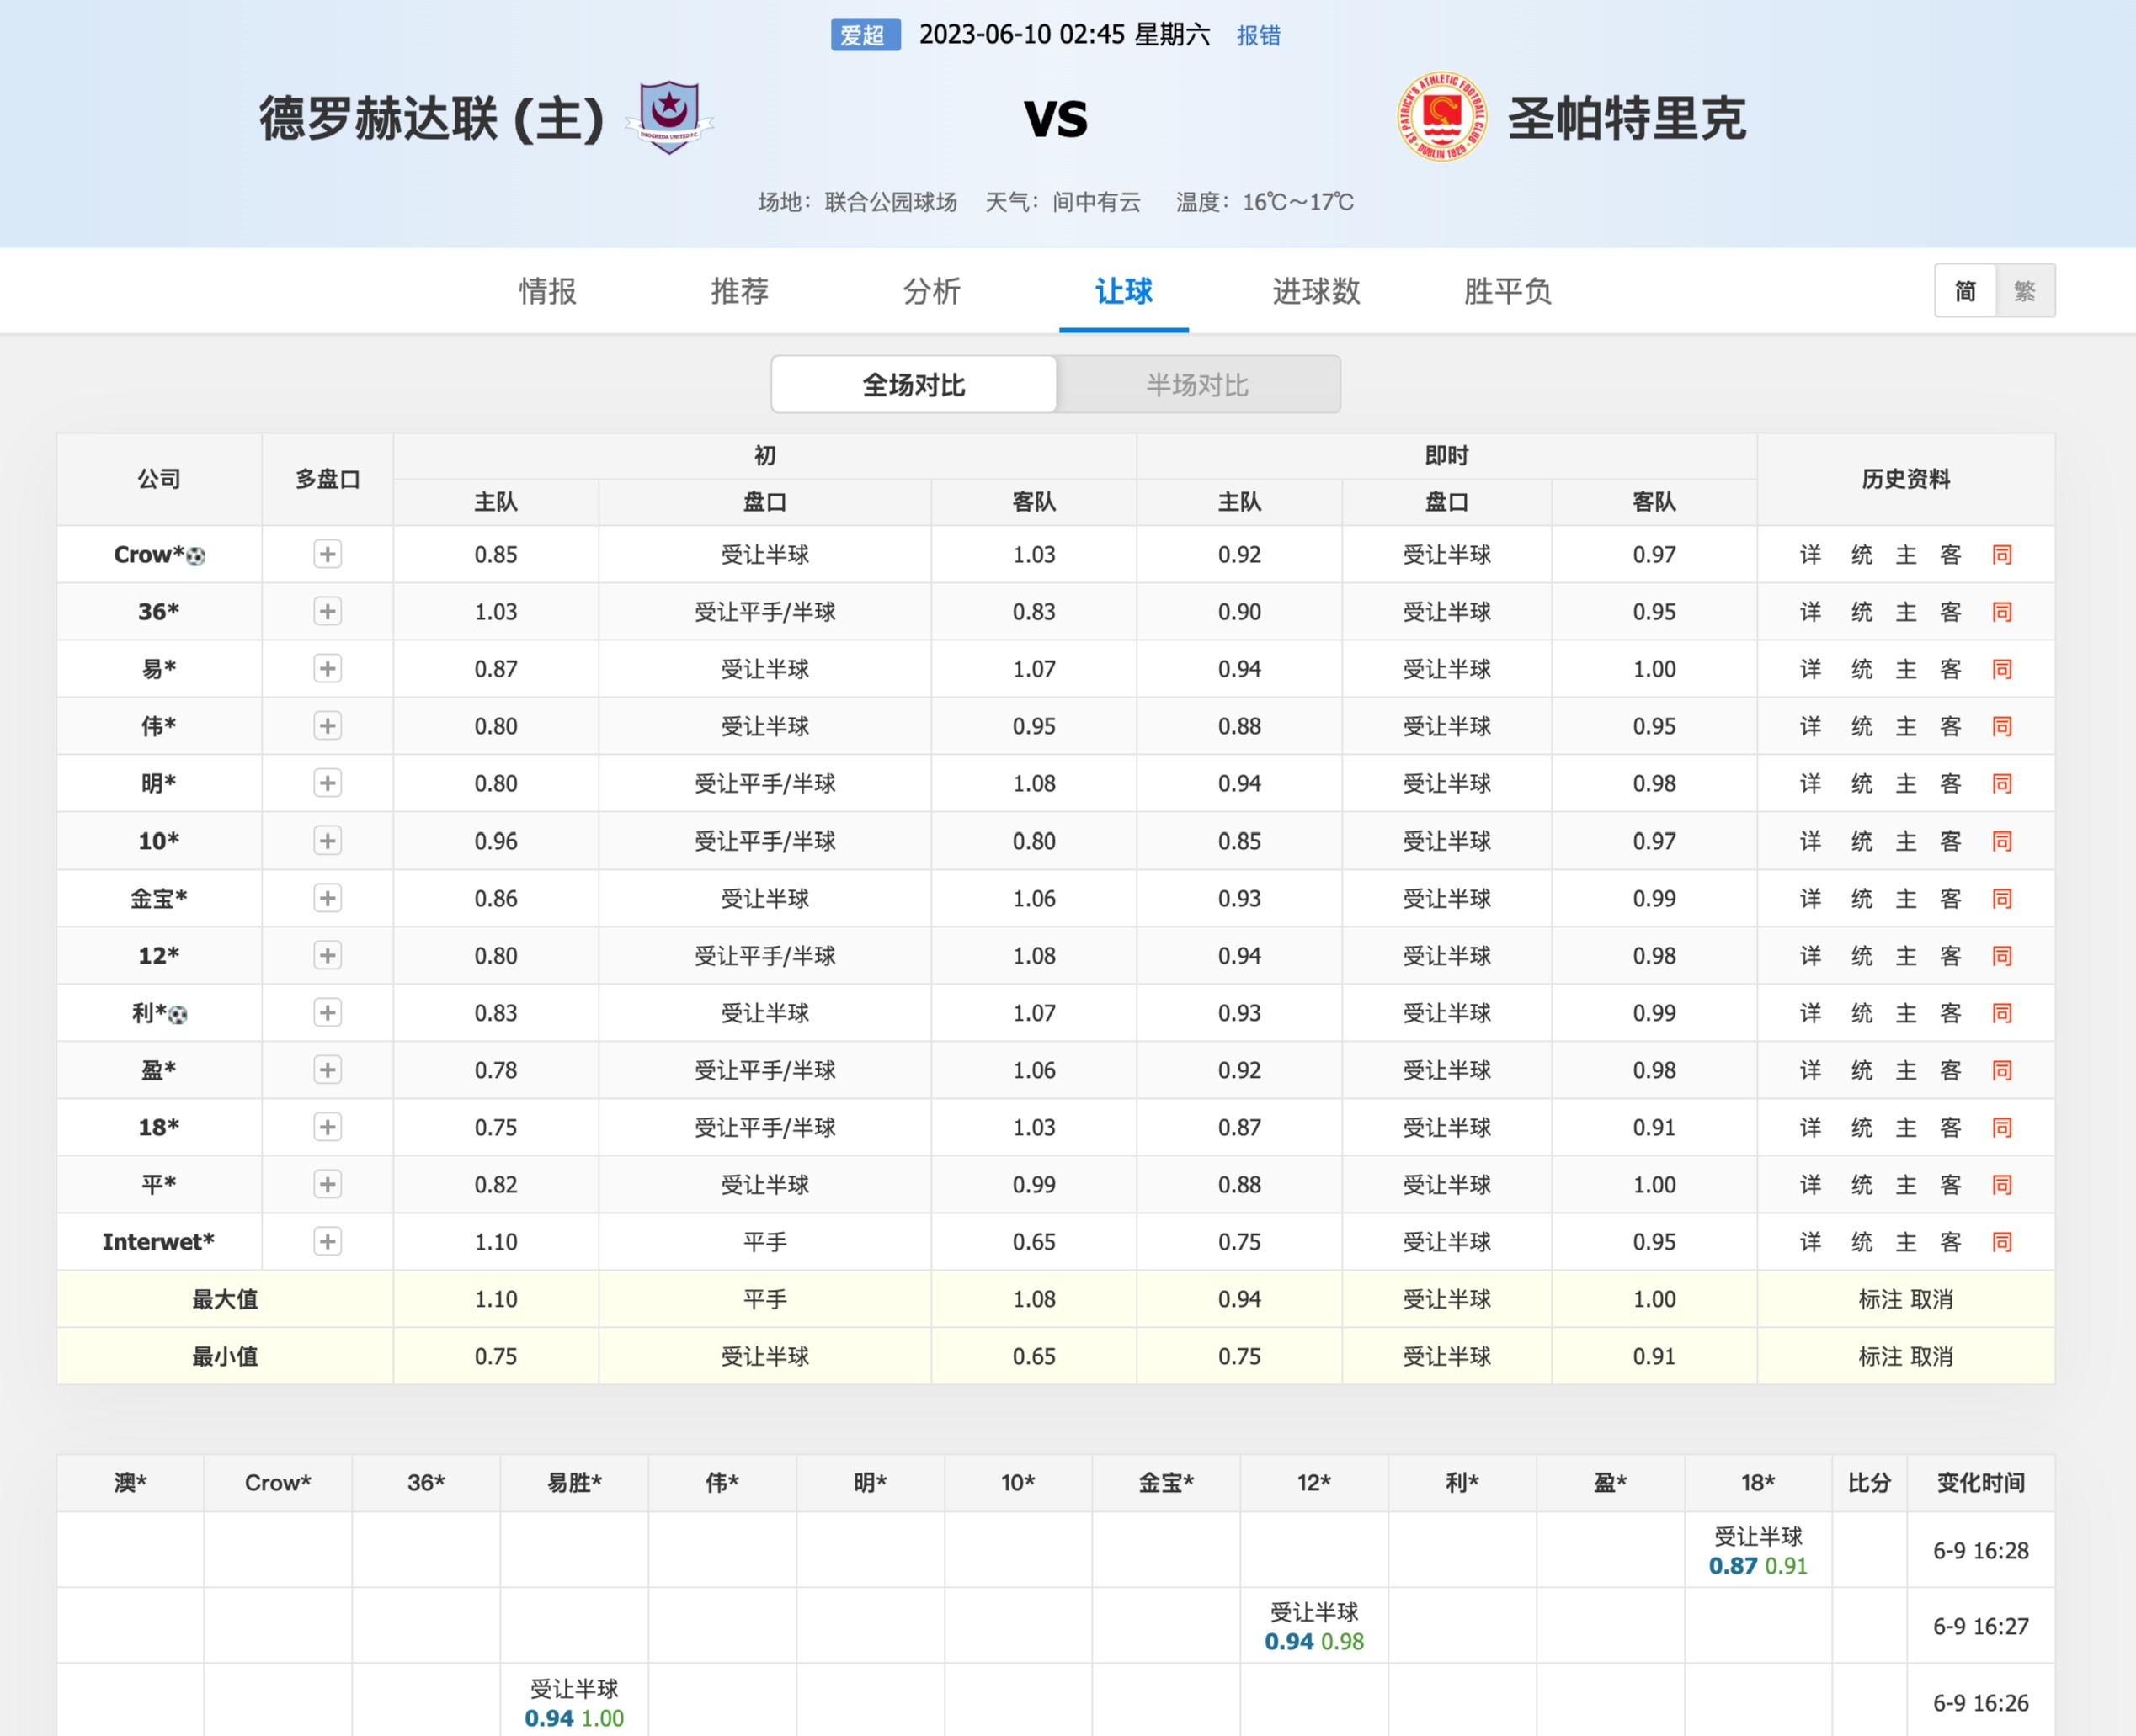Click 取消 in the 最小值 row
The width and height of the screenshot is (2136, 1736).
[1932, 1356]
